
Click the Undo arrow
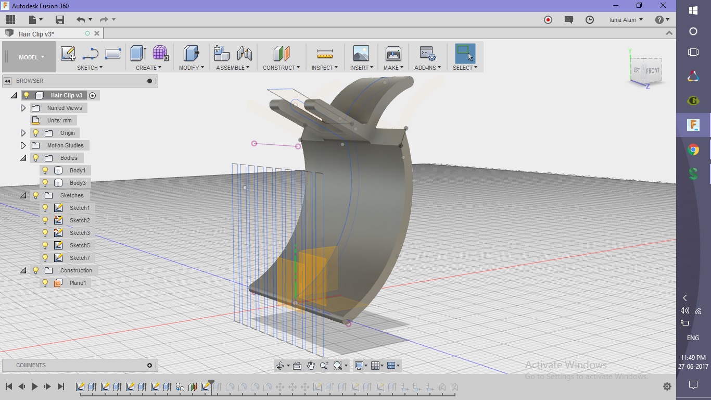click(x=81, y=20)
